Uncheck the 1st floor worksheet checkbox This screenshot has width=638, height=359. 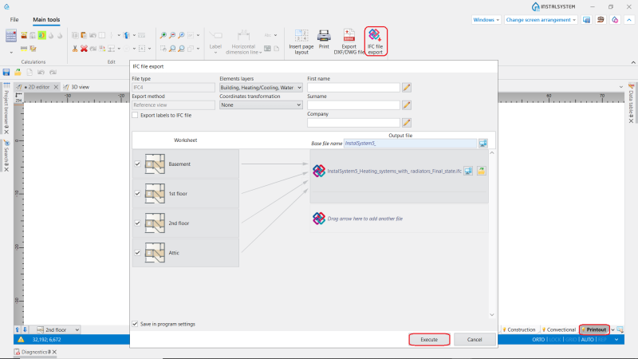137,194
